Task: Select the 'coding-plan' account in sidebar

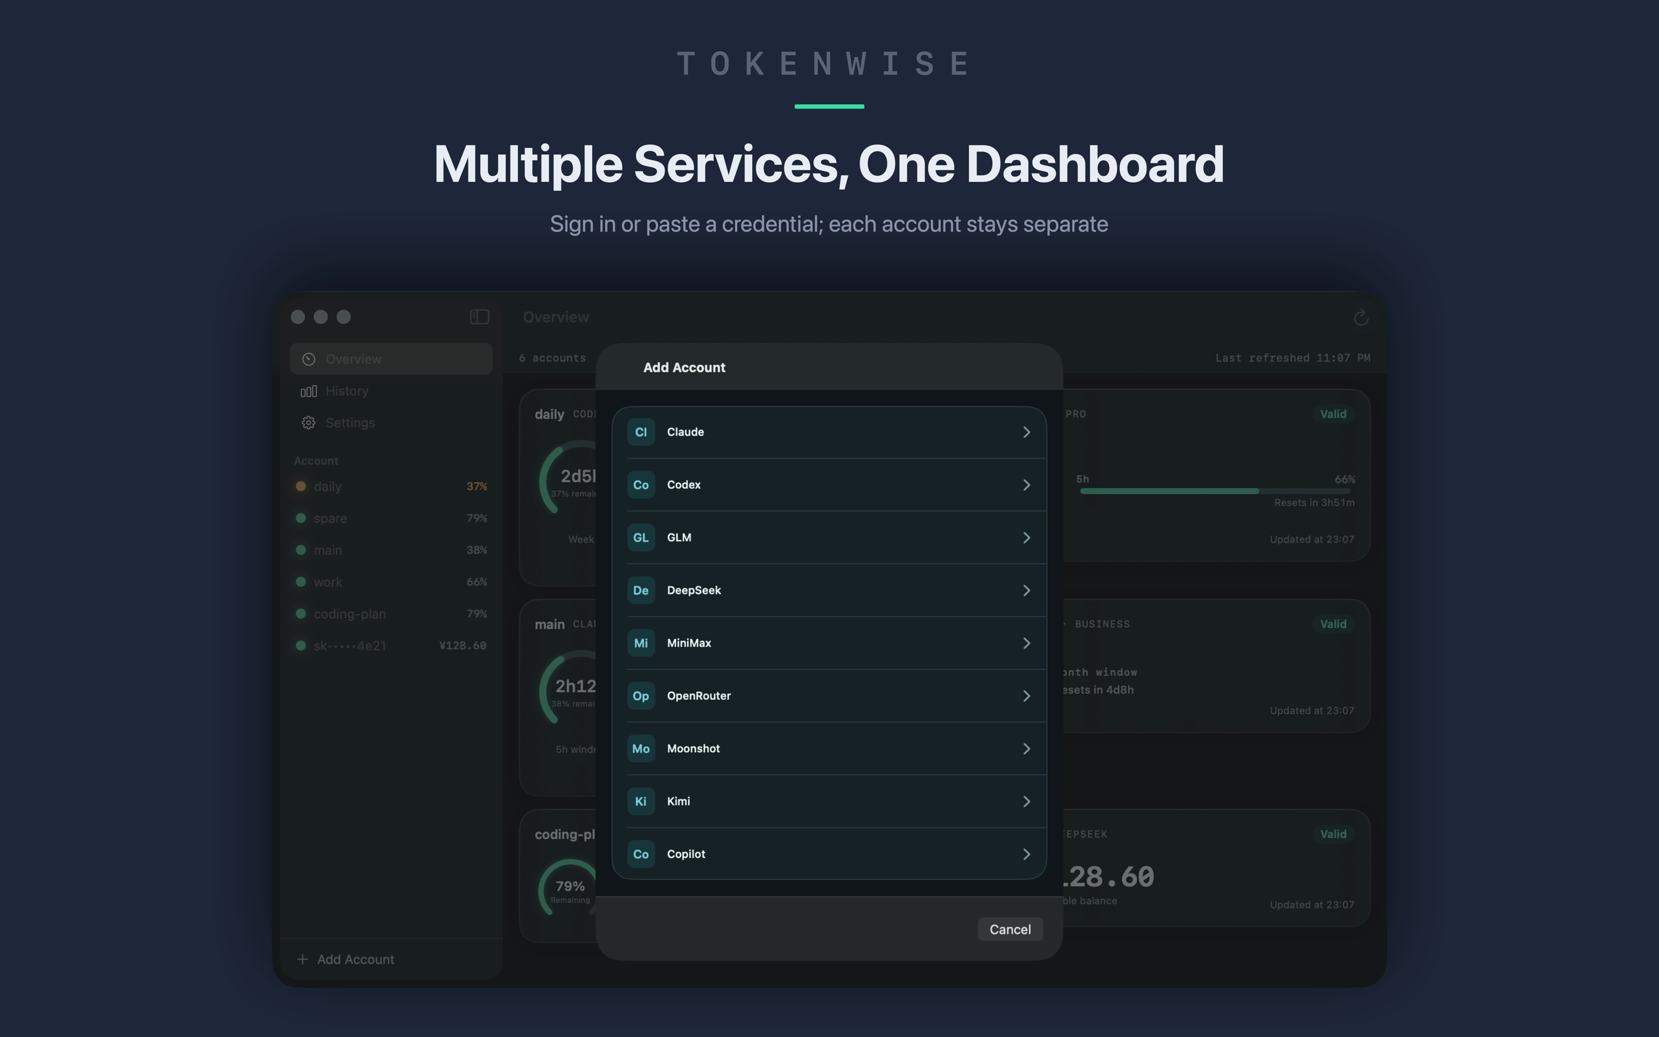Action: click(x=392, y=614)
